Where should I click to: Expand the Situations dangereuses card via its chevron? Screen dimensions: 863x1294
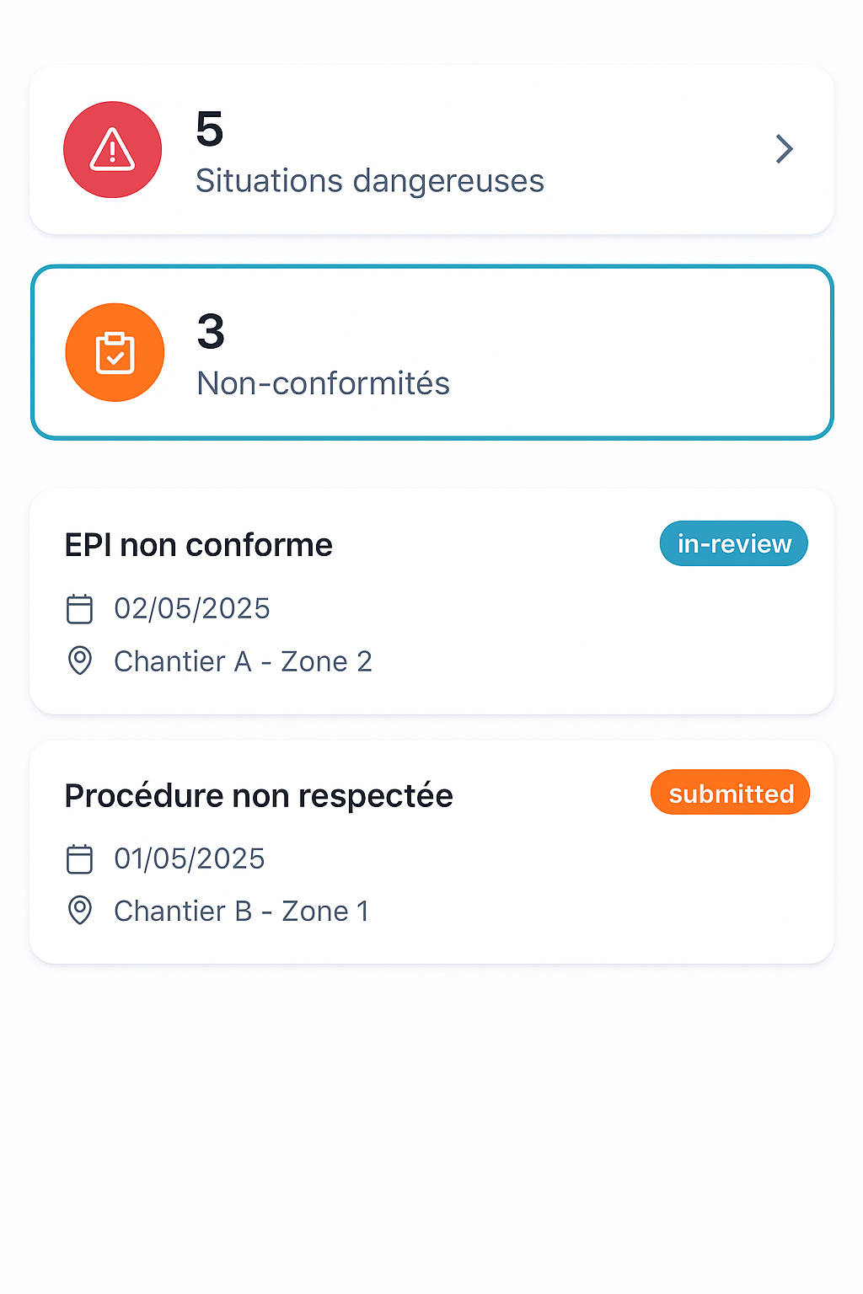pos(784,149)
